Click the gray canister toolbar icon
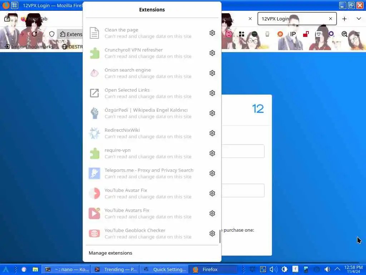Image resolution: width=366 pixels, height=275 pixels. click(x=267, y=34)
